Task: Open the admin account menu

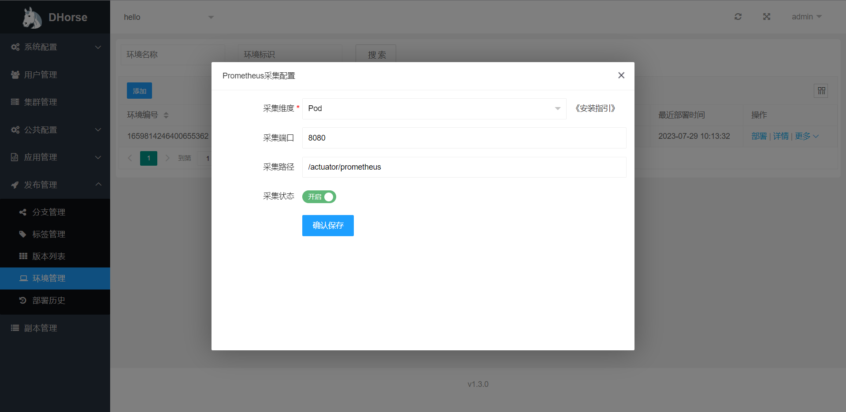Action: 806,16
